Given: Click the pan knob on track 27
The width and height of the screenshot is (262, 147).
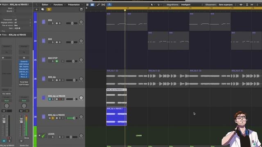Looking at the screenshot, I should pyautogui.click(x=81, y=98).
